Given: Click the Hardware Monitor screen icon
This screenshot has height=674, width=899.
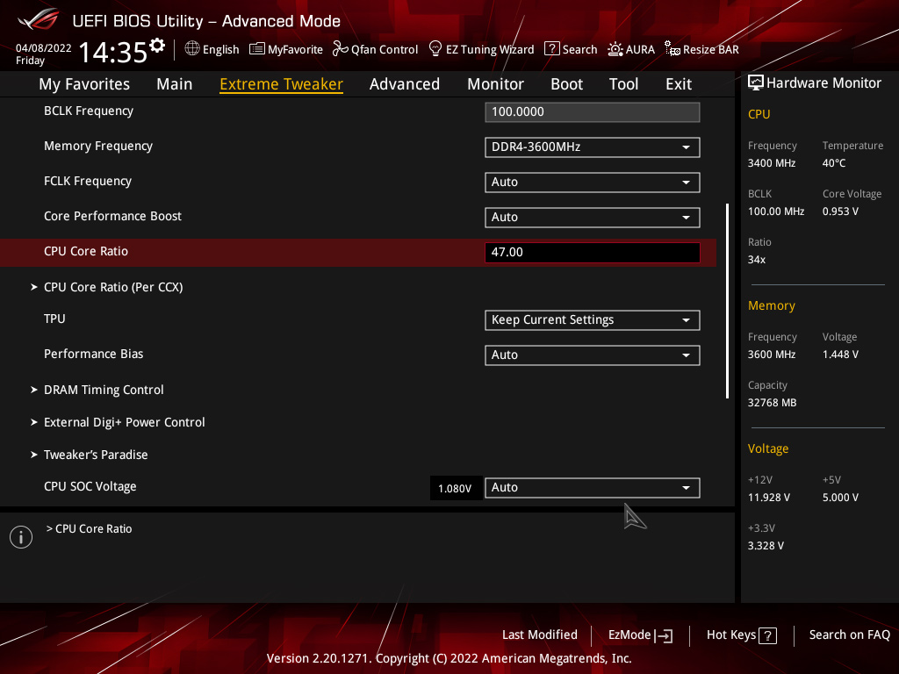Looking at the screenshot, I should (x=756, y=83).
